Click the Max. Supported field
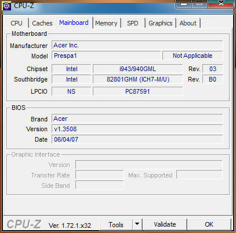Image resolution: width=236 pixels, height=233 pixels. [x=199, y=175]
